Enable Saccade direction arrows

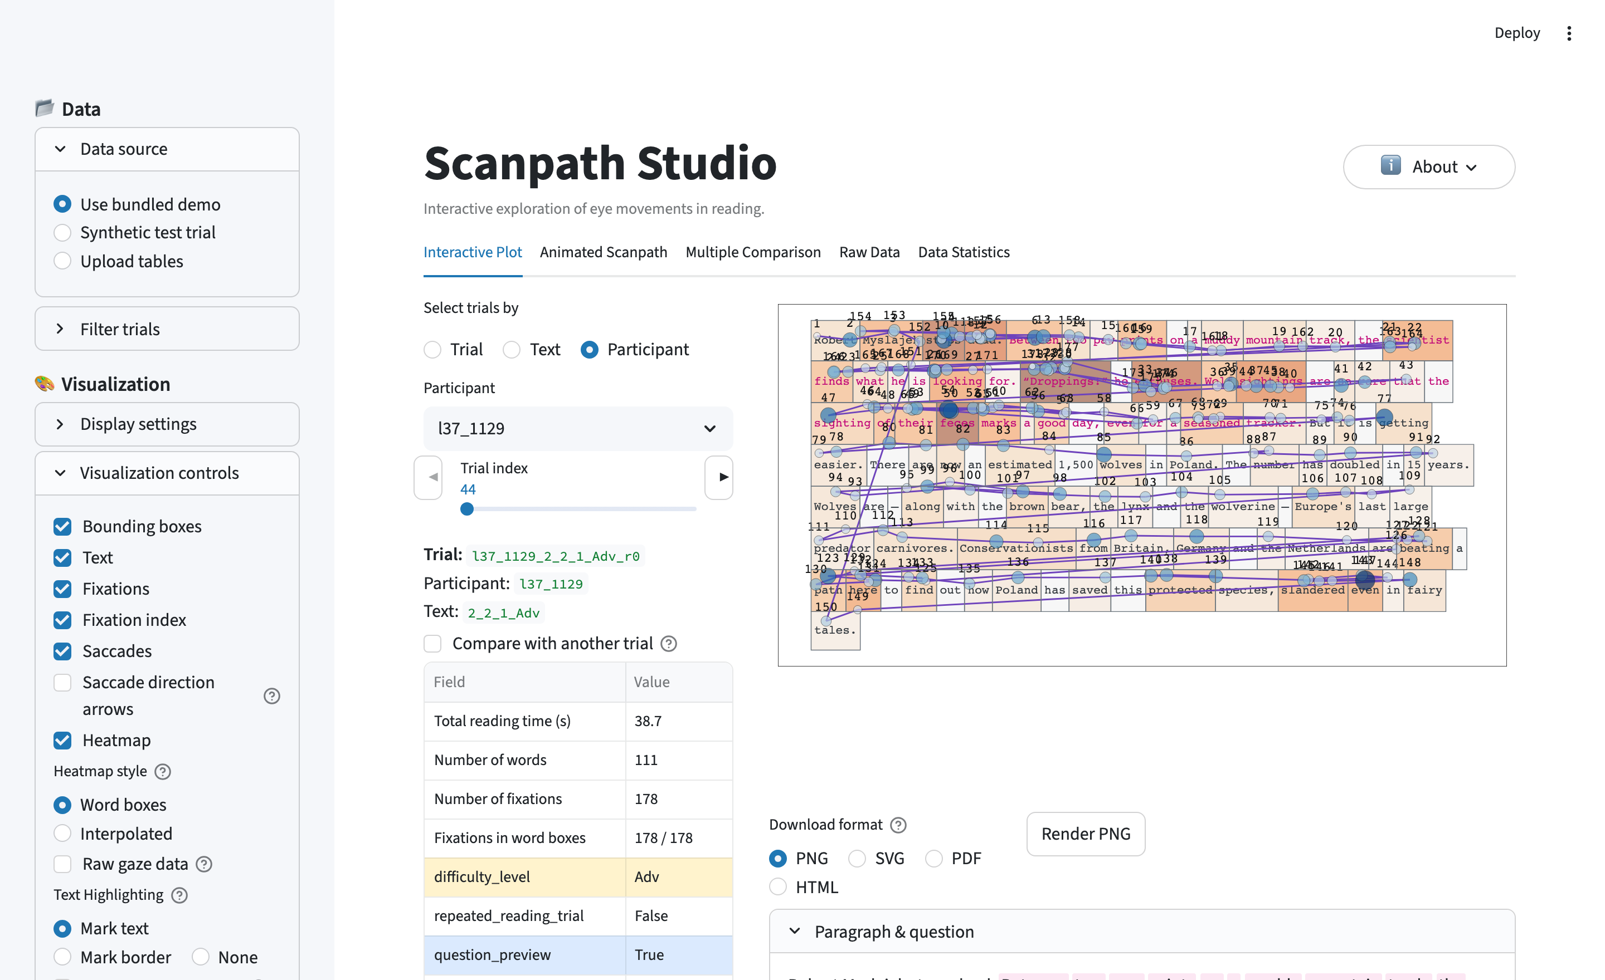point(62,682)
